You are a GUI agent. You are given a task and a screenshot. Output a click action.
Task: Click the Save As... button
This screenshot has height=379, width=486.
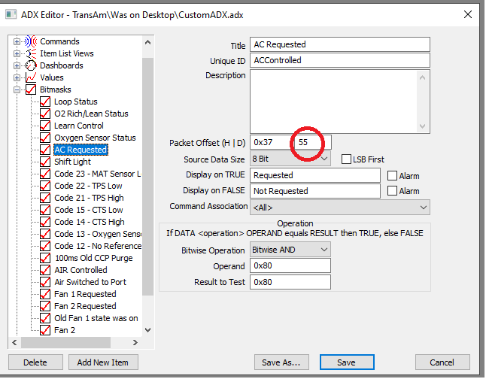[281, 362]
